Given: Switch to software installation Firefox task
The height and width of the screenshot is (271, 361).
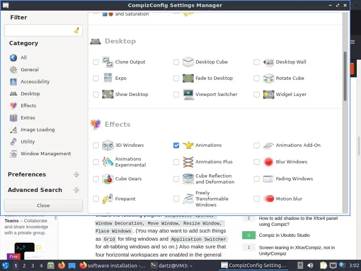Looking at the screenshot, I should [x=112, y=265].
